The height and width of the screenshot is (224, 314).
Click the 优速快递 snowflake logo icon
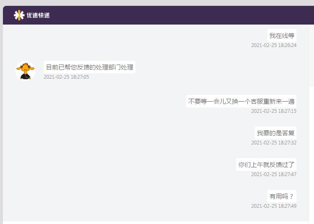click(19, 15)
